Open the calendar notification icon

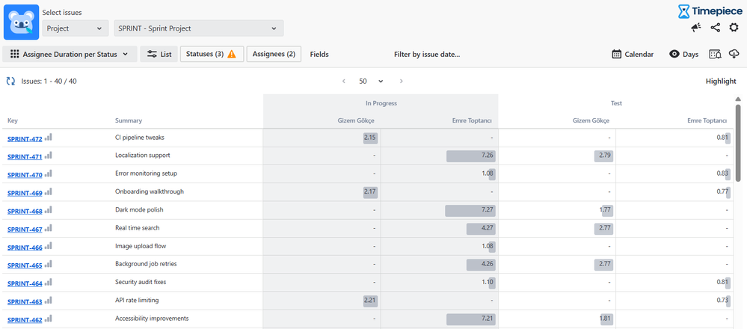point(715,54)
